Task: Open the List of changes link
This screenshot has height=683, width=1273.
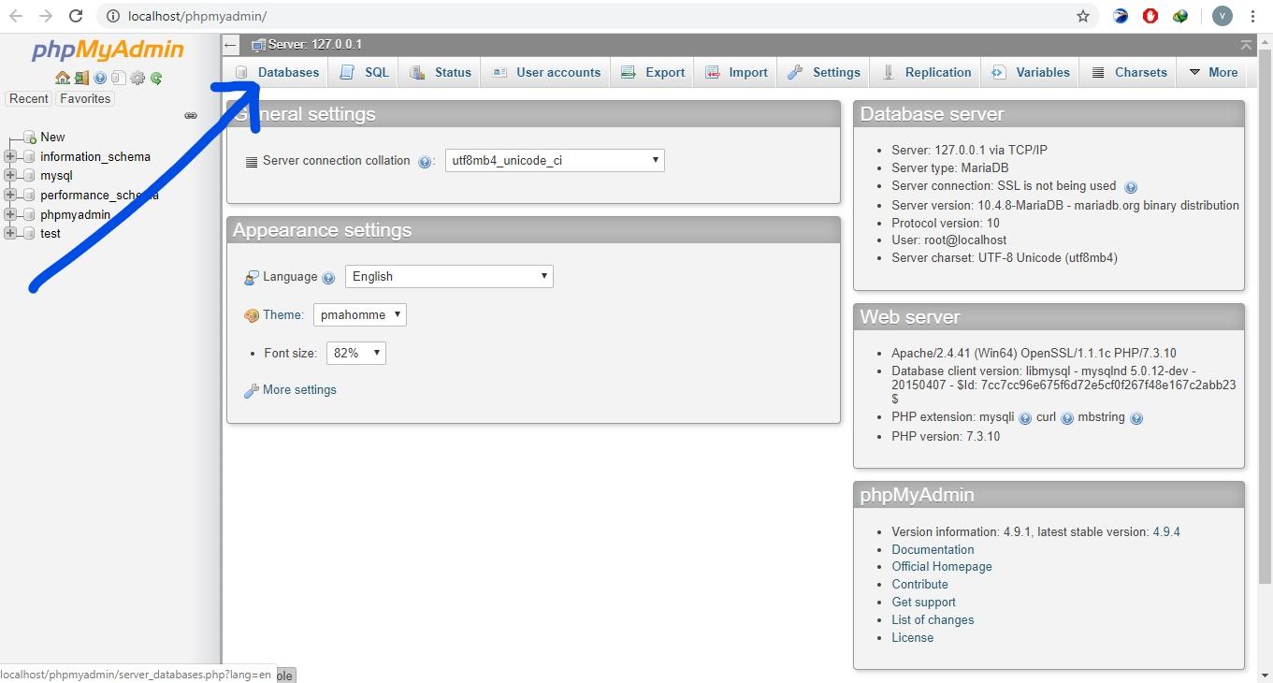Action: click(933, 619)
